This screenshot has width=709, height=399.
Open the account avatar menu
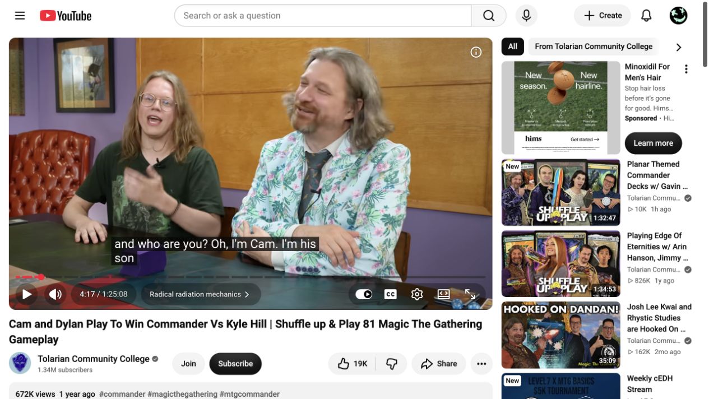click(679, 16)
